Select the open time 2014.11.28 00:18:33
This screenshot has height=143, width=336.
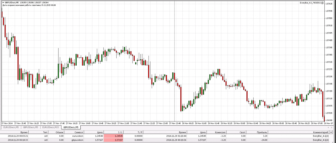point(18,140)
